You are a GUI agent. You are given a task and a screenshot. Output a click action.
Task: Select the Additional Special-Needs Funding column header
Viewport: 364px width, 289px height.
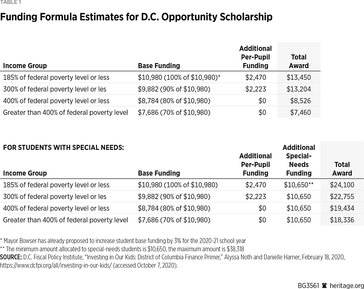tap(299, 160)
